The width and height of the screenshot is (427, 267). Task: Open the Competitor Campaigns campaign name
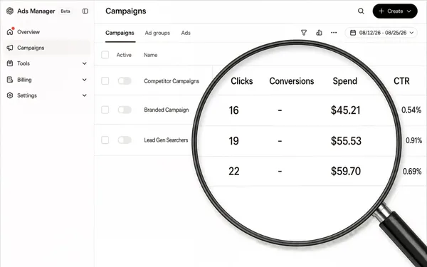(172, 81)
